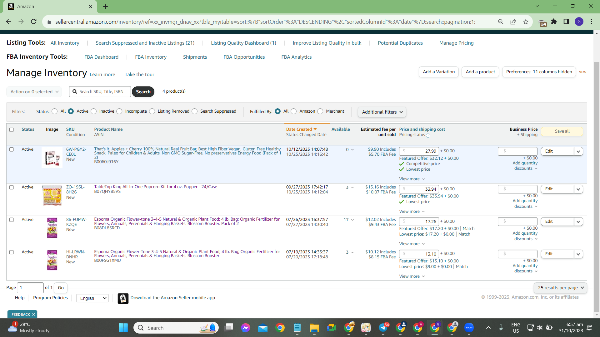Expand Add quantity discounts for HI-LRWN-DNHR row

click(525, 268)
